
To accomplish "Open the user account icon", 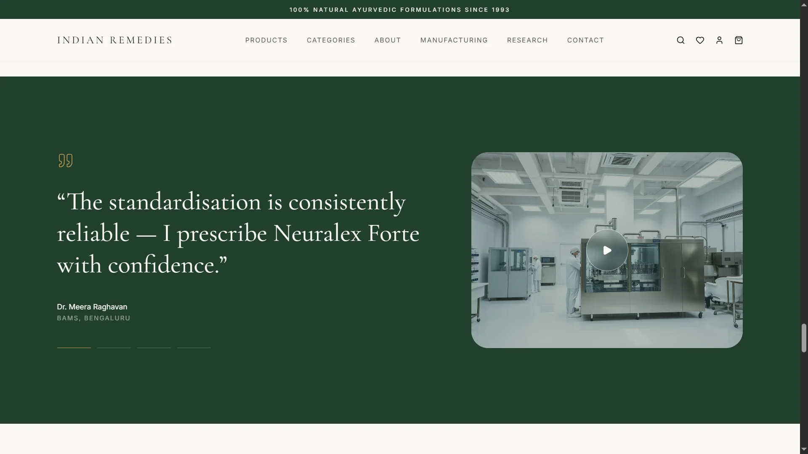I will coord(719,40).
